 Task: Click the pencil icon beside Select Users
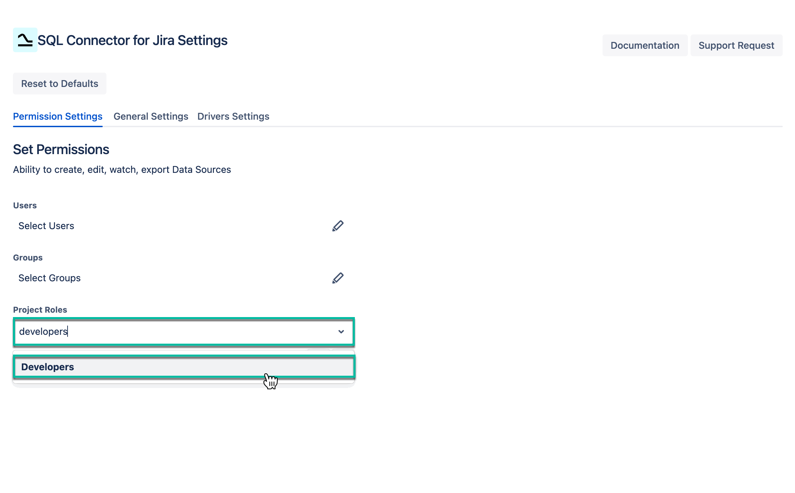pyautogui.click(x=338, y=225)
